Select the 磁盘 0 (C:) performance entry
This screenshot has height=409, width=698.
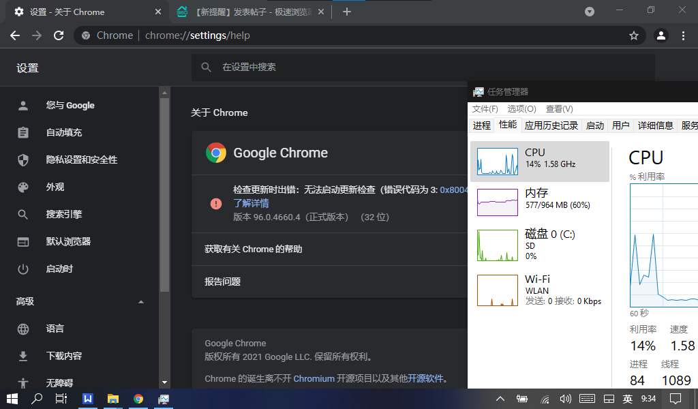tap(540, 245)
